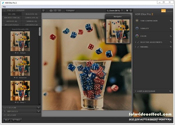This screenshot has height=125, width=175.
Task: Open the Settings button
Action: click(x=16, y=120)
